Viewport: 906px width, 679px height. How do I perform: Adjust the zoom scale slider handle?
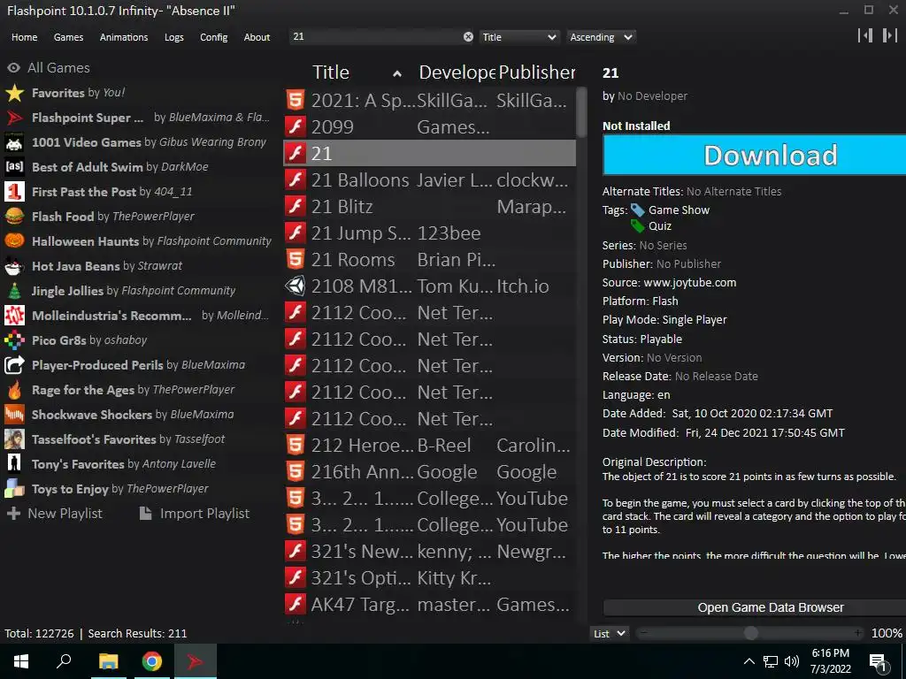(x=750, y=633)
